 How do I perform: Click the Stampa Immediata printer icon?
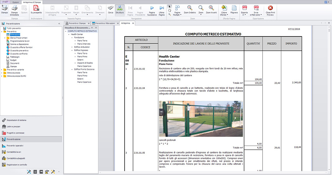tap(14, 10)
